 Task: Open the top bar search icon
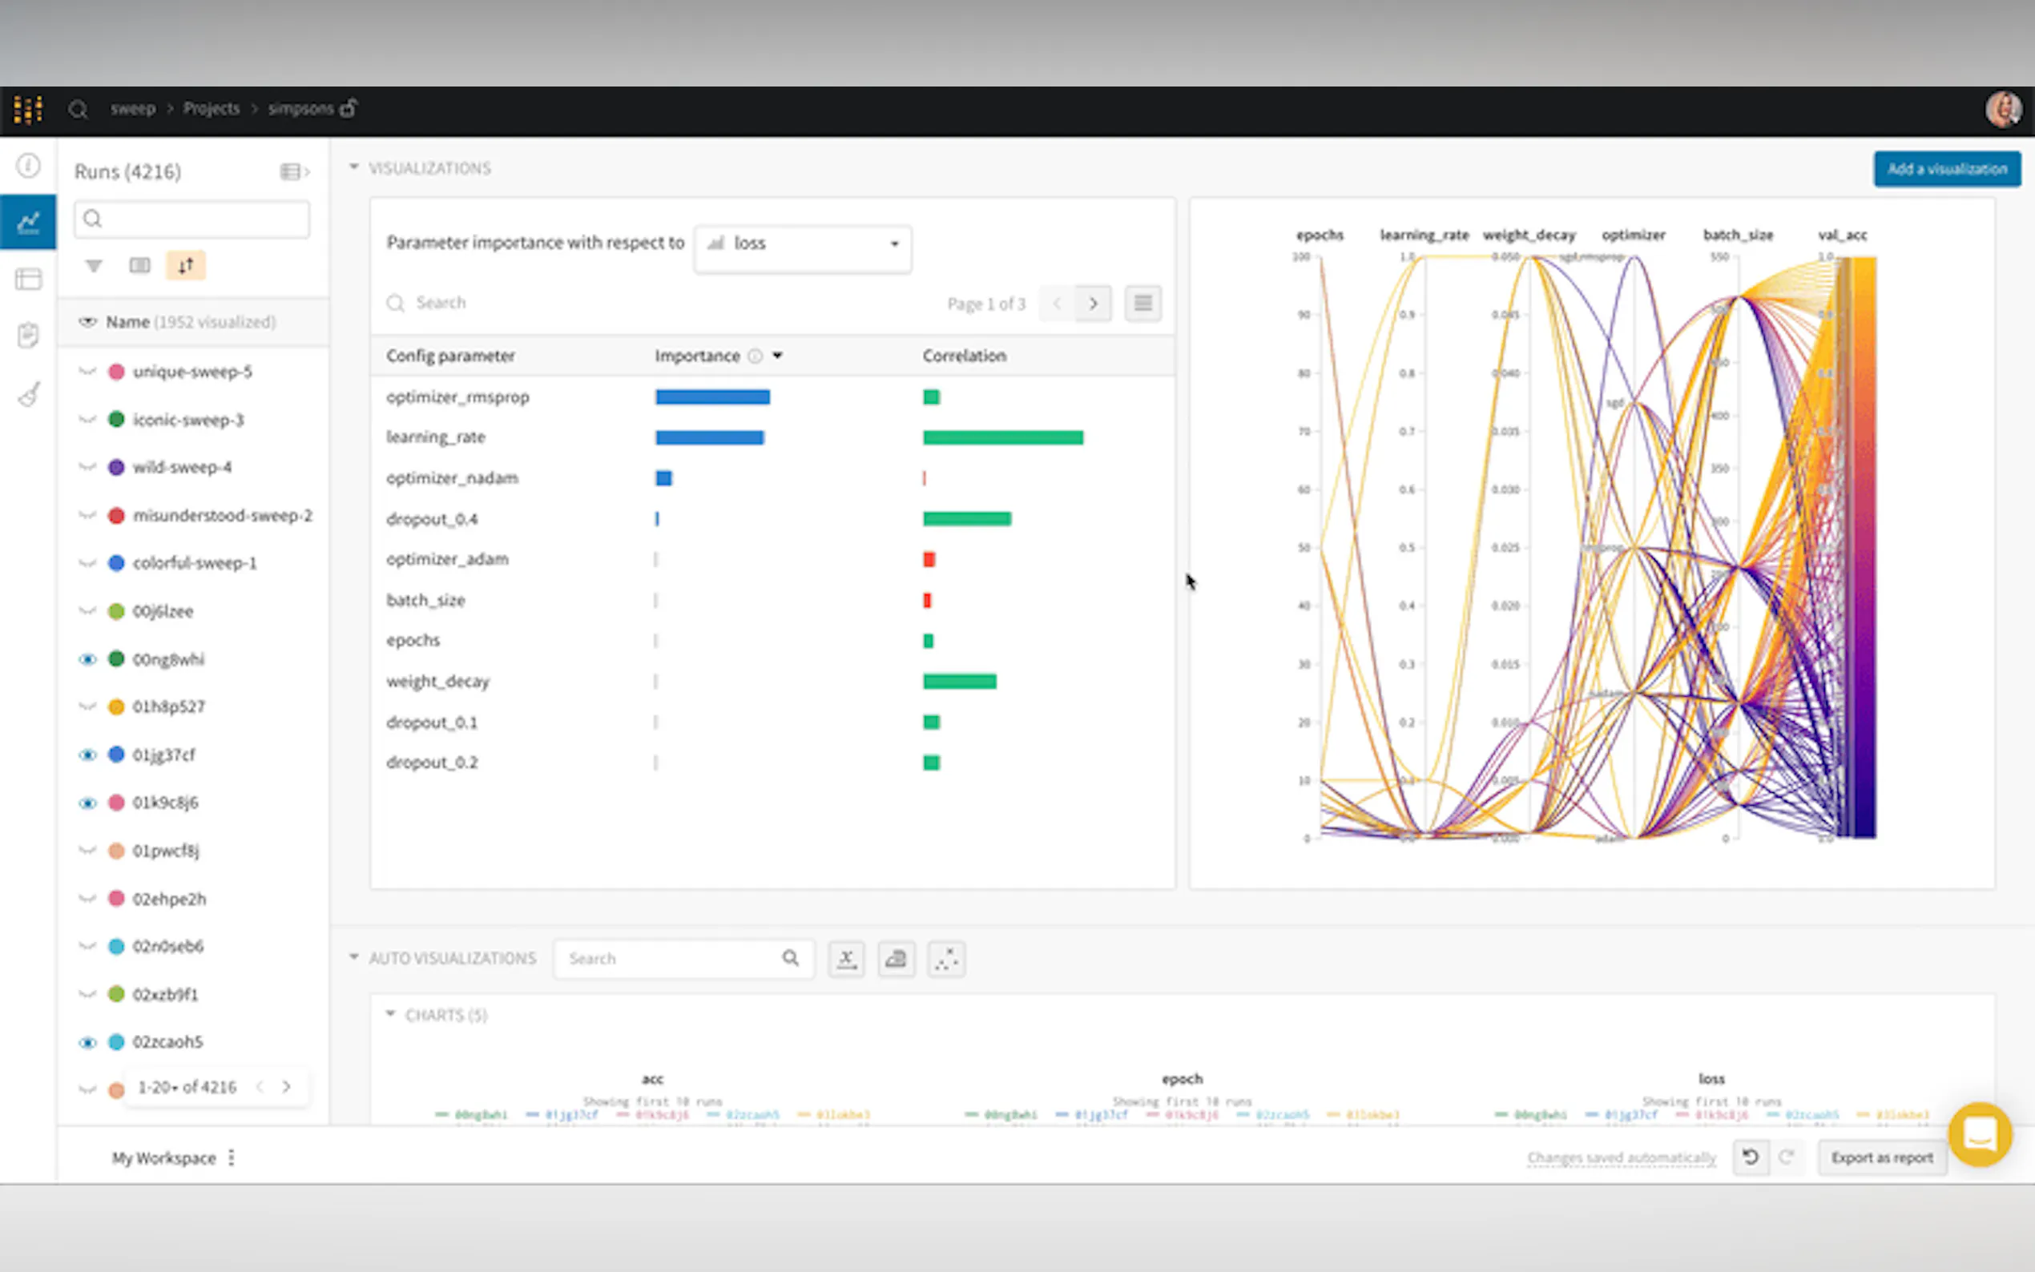pos(79,110)
